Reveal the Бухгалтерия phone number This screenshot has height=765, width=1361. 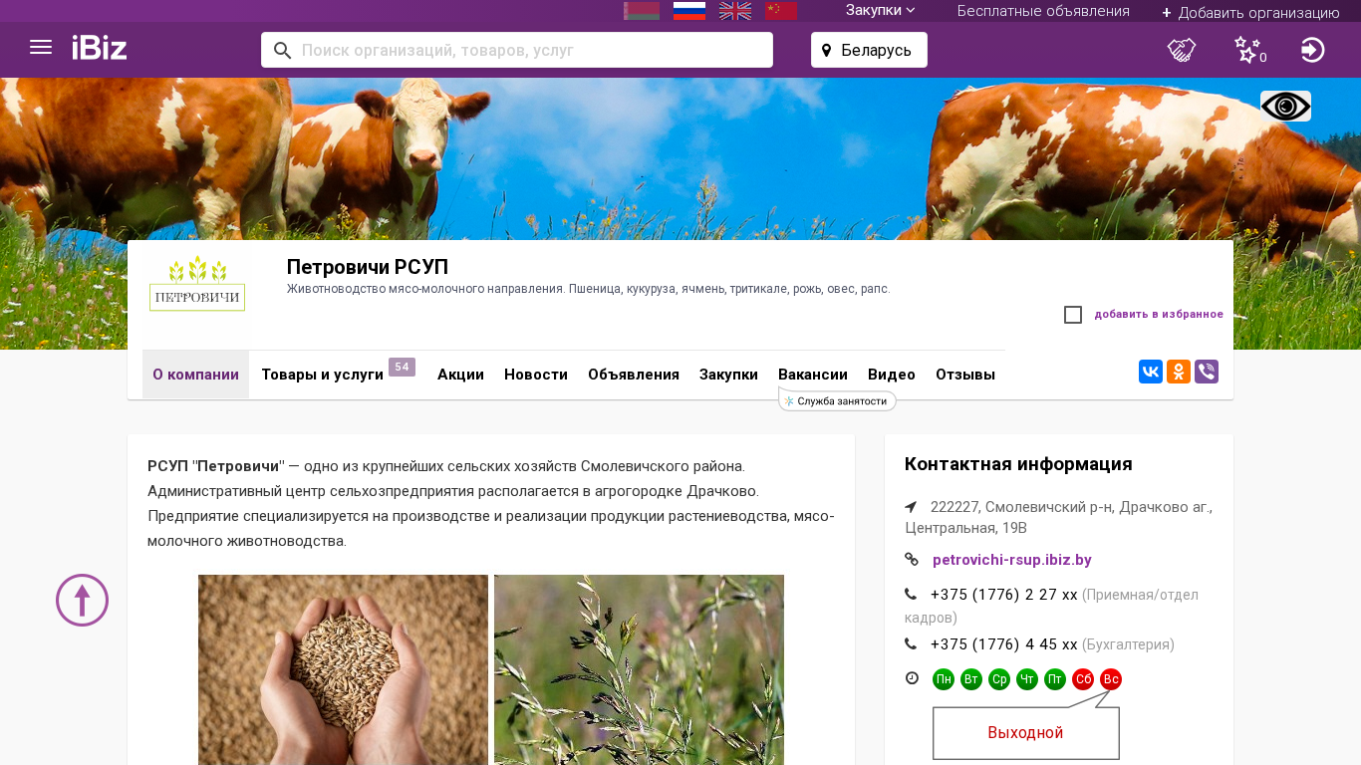(1004, 644)
